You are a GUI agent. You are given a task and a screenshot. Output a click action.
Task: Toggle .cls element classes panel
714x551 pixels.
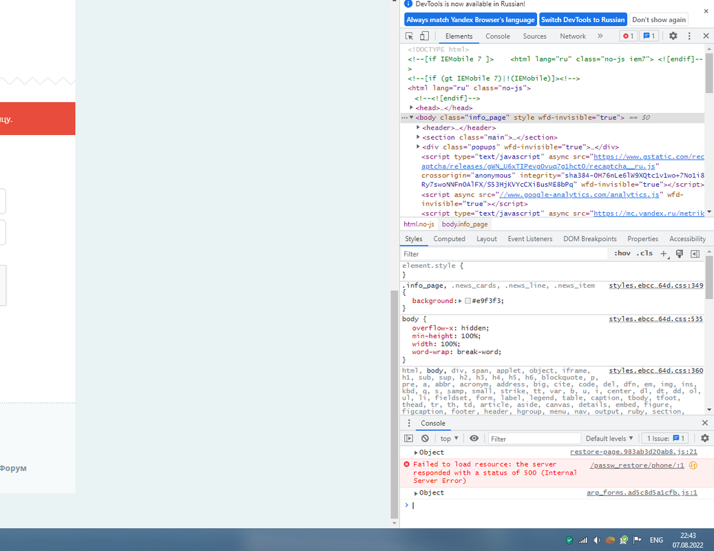coord(644,253)
